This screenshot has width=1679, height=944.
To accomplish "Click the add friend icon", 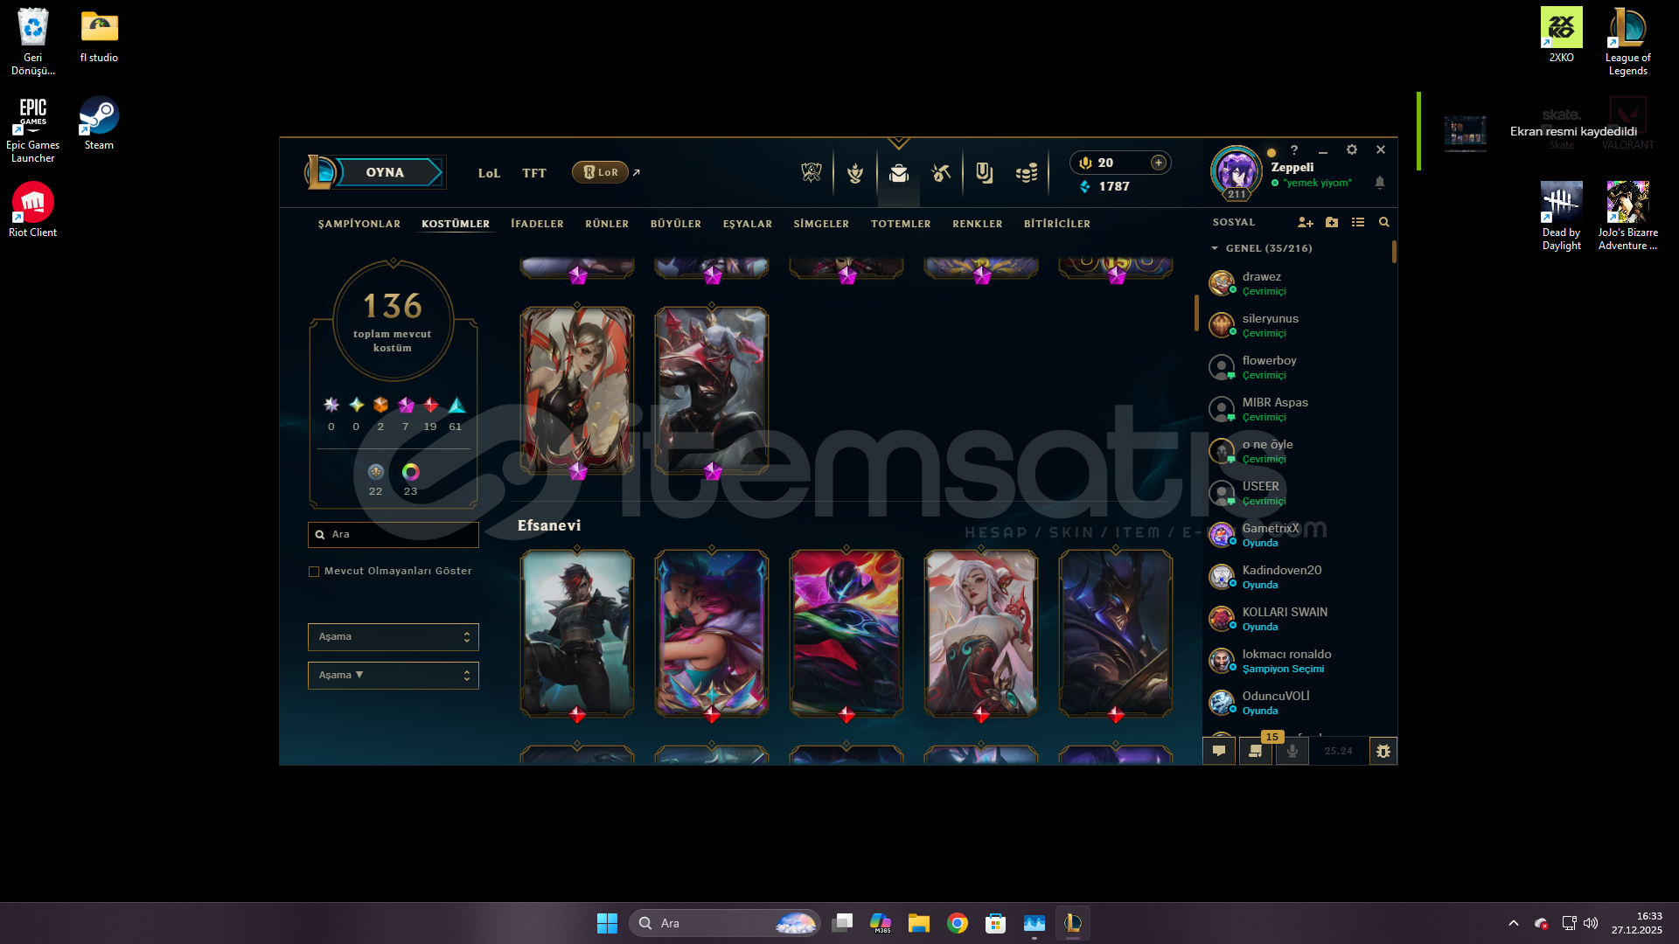I will [1305, 223].
